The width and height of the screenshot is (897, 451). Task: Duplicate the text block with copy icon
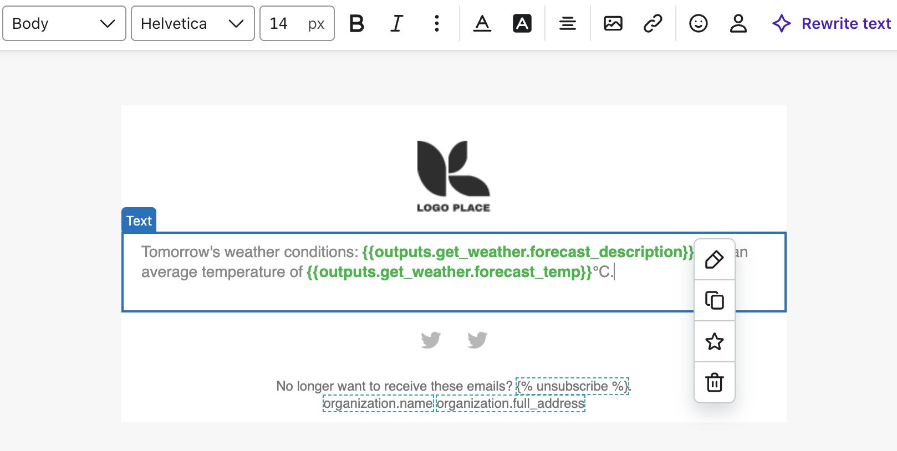714,300
